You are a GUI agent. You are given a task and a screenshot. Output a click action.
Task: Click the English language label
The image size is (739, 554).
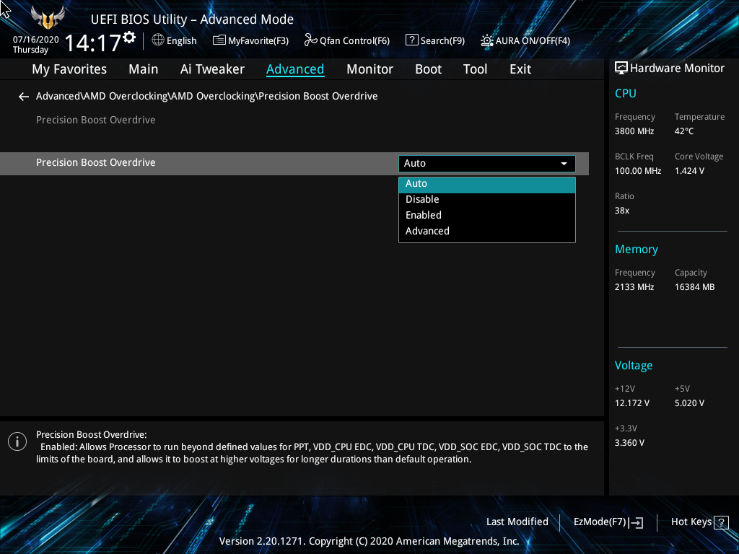[181, 41]
